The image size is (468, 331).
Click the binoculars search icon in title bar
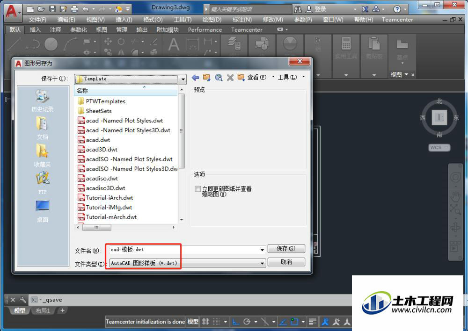(x=298, y=9)
